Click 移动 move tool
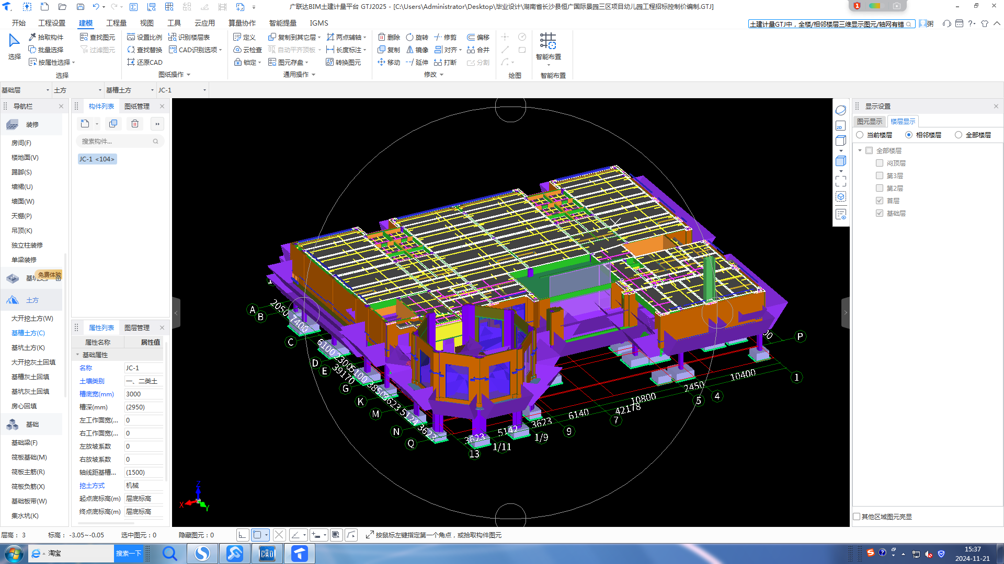1004x564 pixels. click(x=389, y=62)
